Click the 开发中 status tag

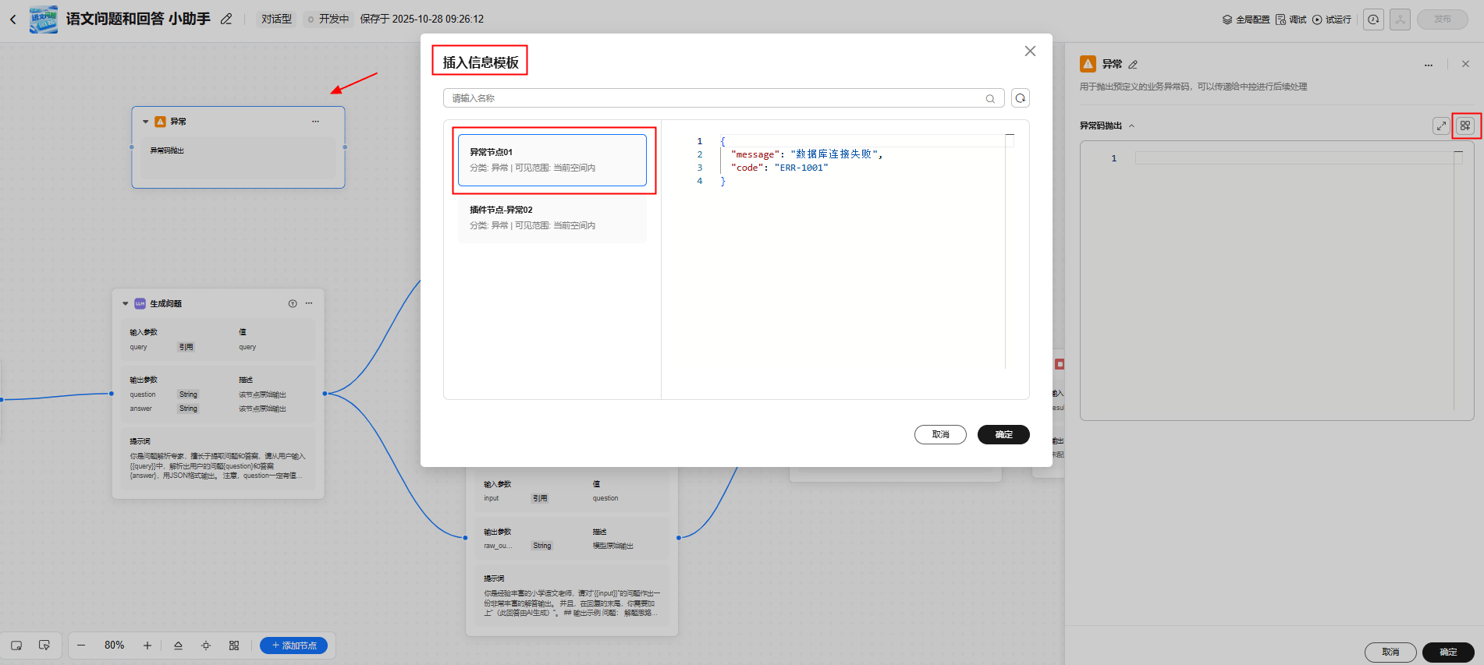328,19
